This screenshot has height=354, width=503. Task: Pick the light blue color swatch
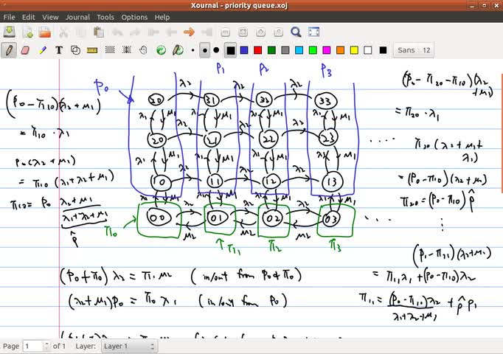point(299,50)
